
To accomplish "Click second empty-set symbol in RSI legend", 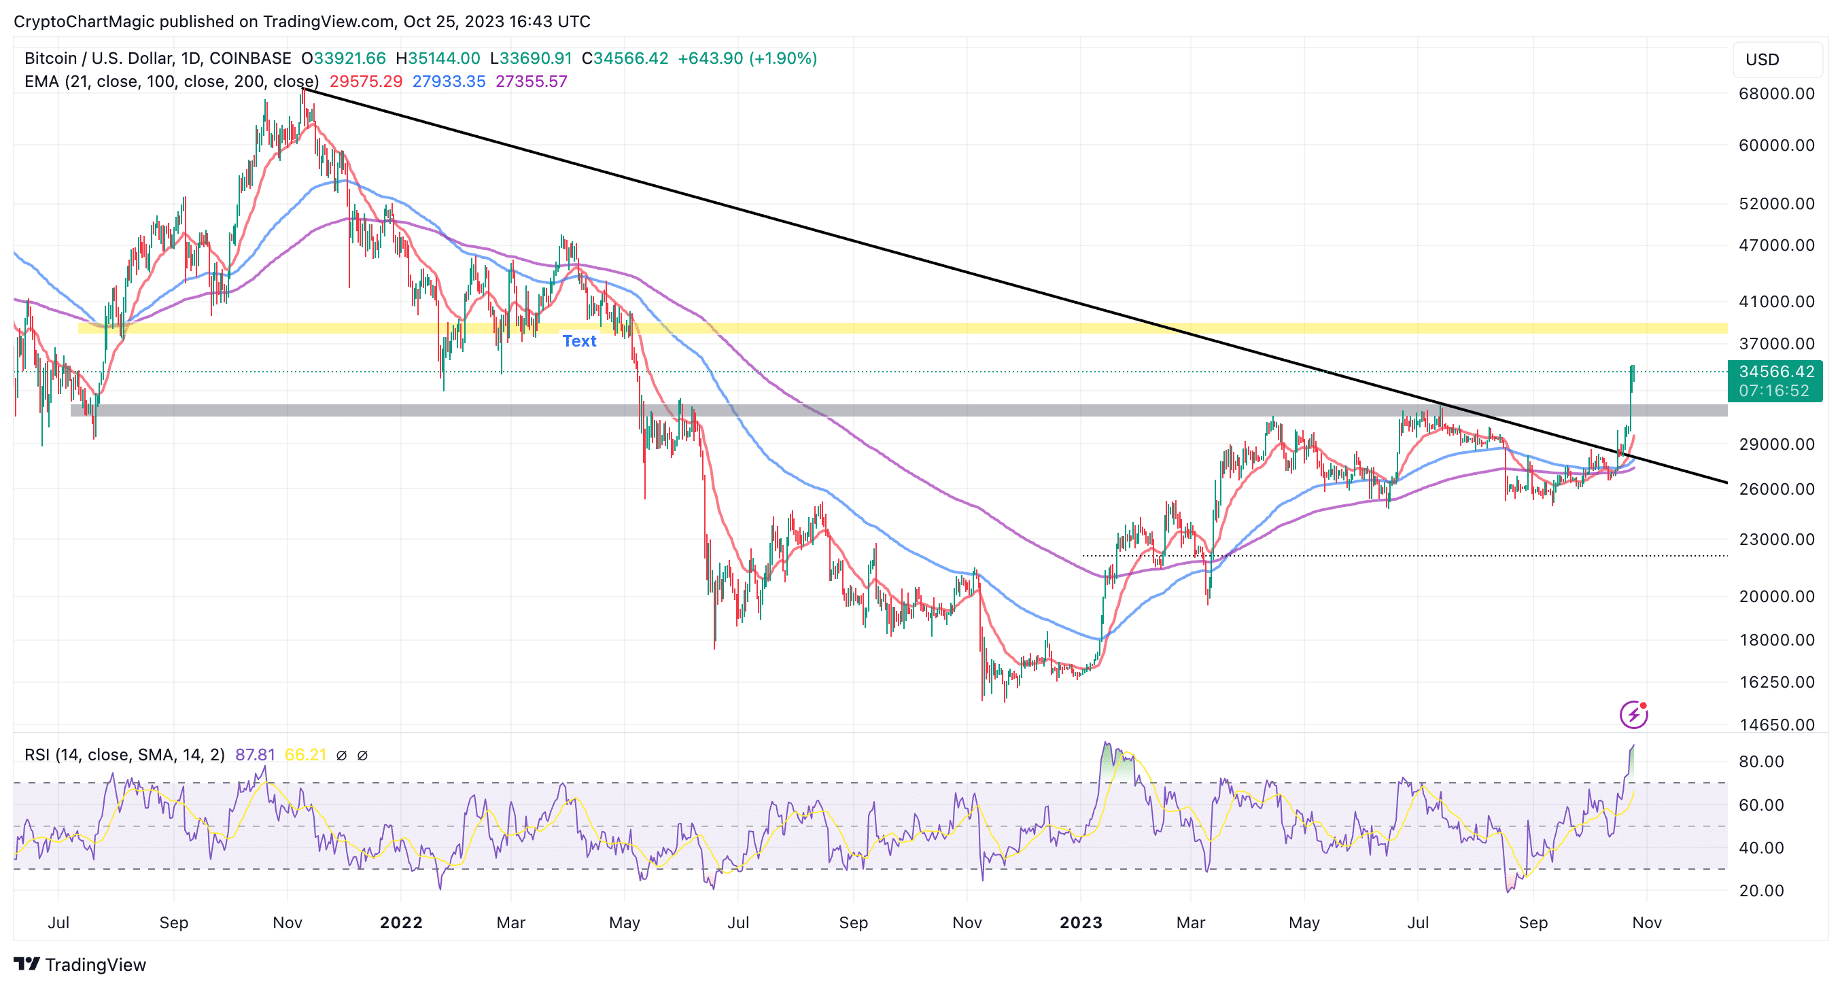I will pyautogui.click(x=362, y=755).
